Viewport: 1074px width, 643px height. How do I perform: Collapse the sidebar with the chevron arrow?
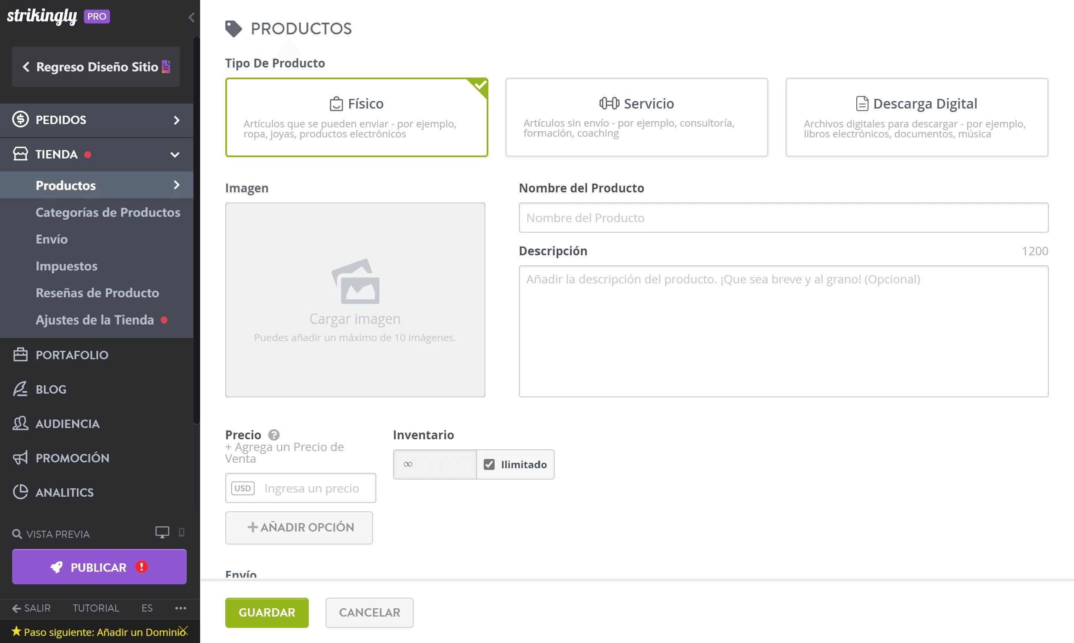point(191,17)
